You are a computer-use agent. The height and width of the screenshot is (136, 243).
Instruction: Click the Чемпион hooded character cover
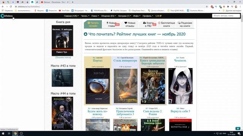(181, 86)
